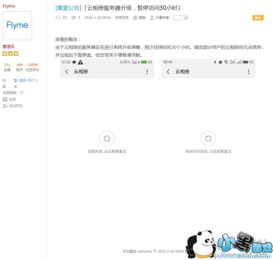Click the 加载失败, 点击屏幕重试 text
This screenshot has height=260, width=273.
coord(107,151)
